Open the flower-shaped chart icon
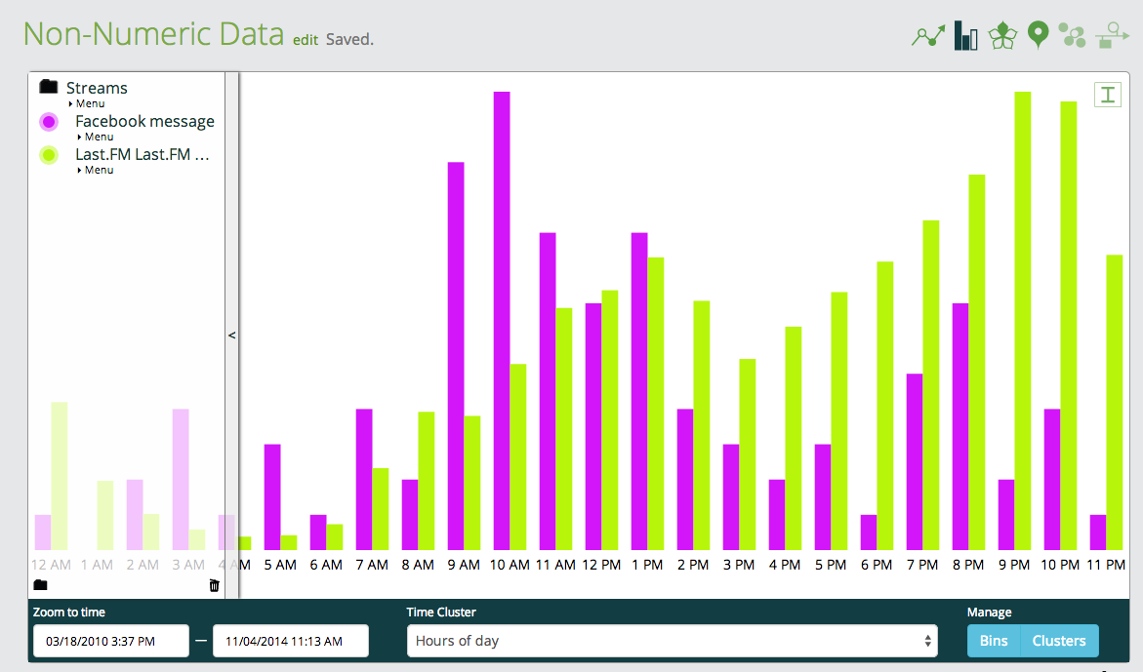 tap(1002, 36)
